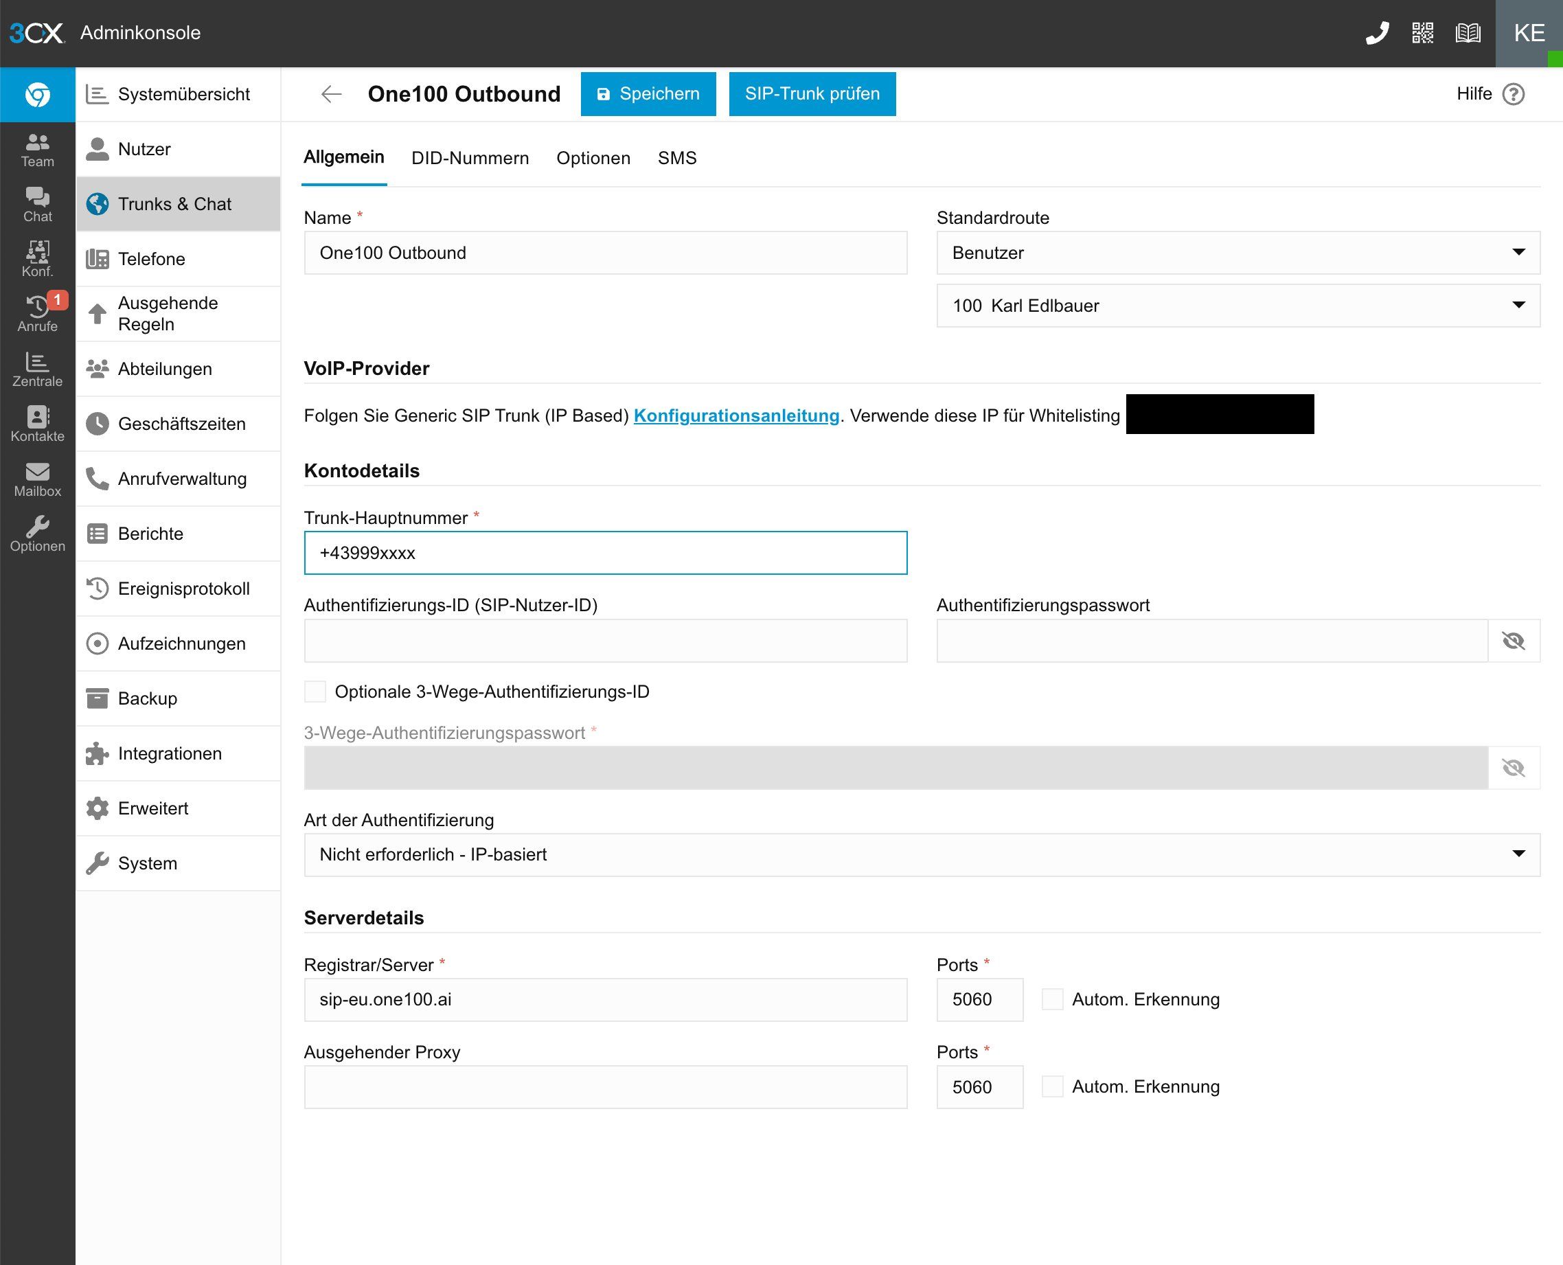Open the 100 Karl Edlbauer dropdown
This screenshot has width=1563, height=1265.
point(1238,306)
